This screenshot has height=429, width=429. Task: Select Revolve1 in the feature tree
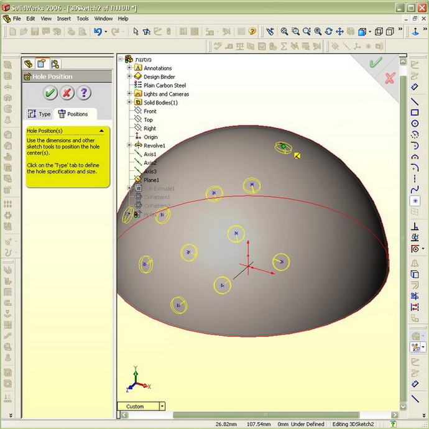tap(154, 145)
